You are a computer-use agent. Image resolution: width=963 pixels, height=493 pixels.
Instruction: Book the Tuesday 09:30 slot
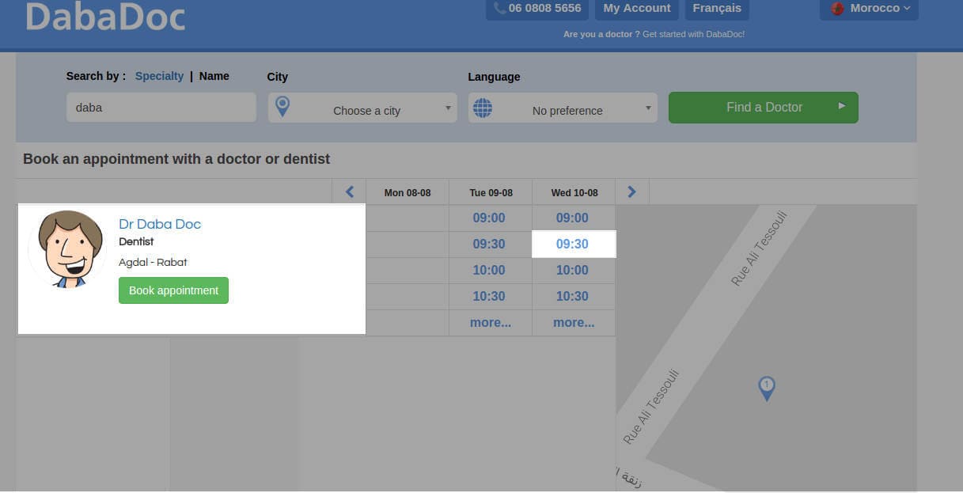(489, 244)
